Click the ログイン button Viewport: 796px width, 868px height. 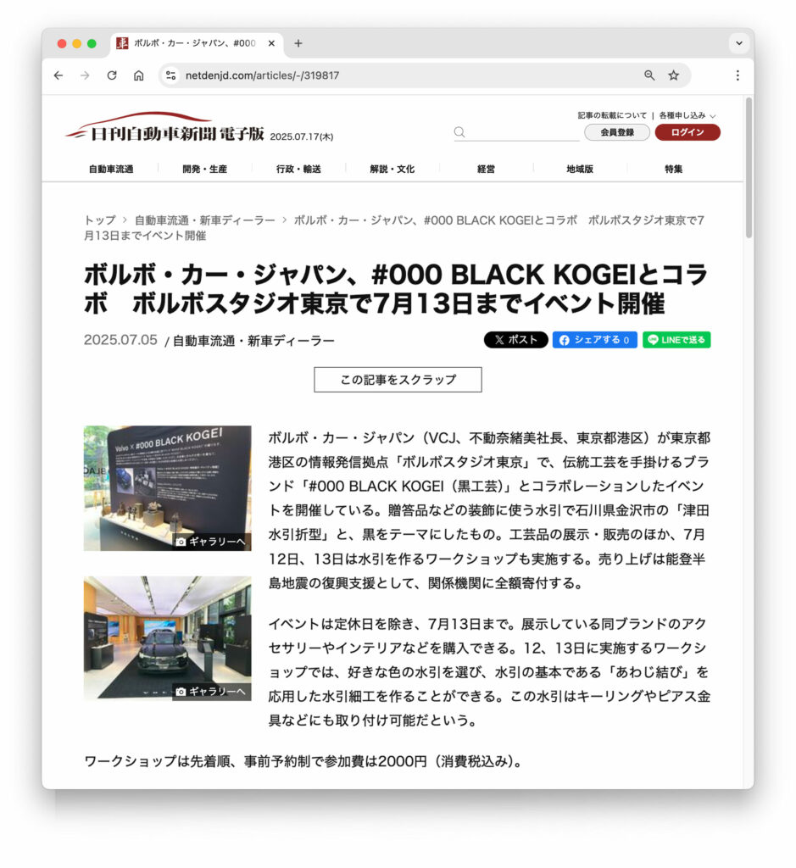coord(687,132)
